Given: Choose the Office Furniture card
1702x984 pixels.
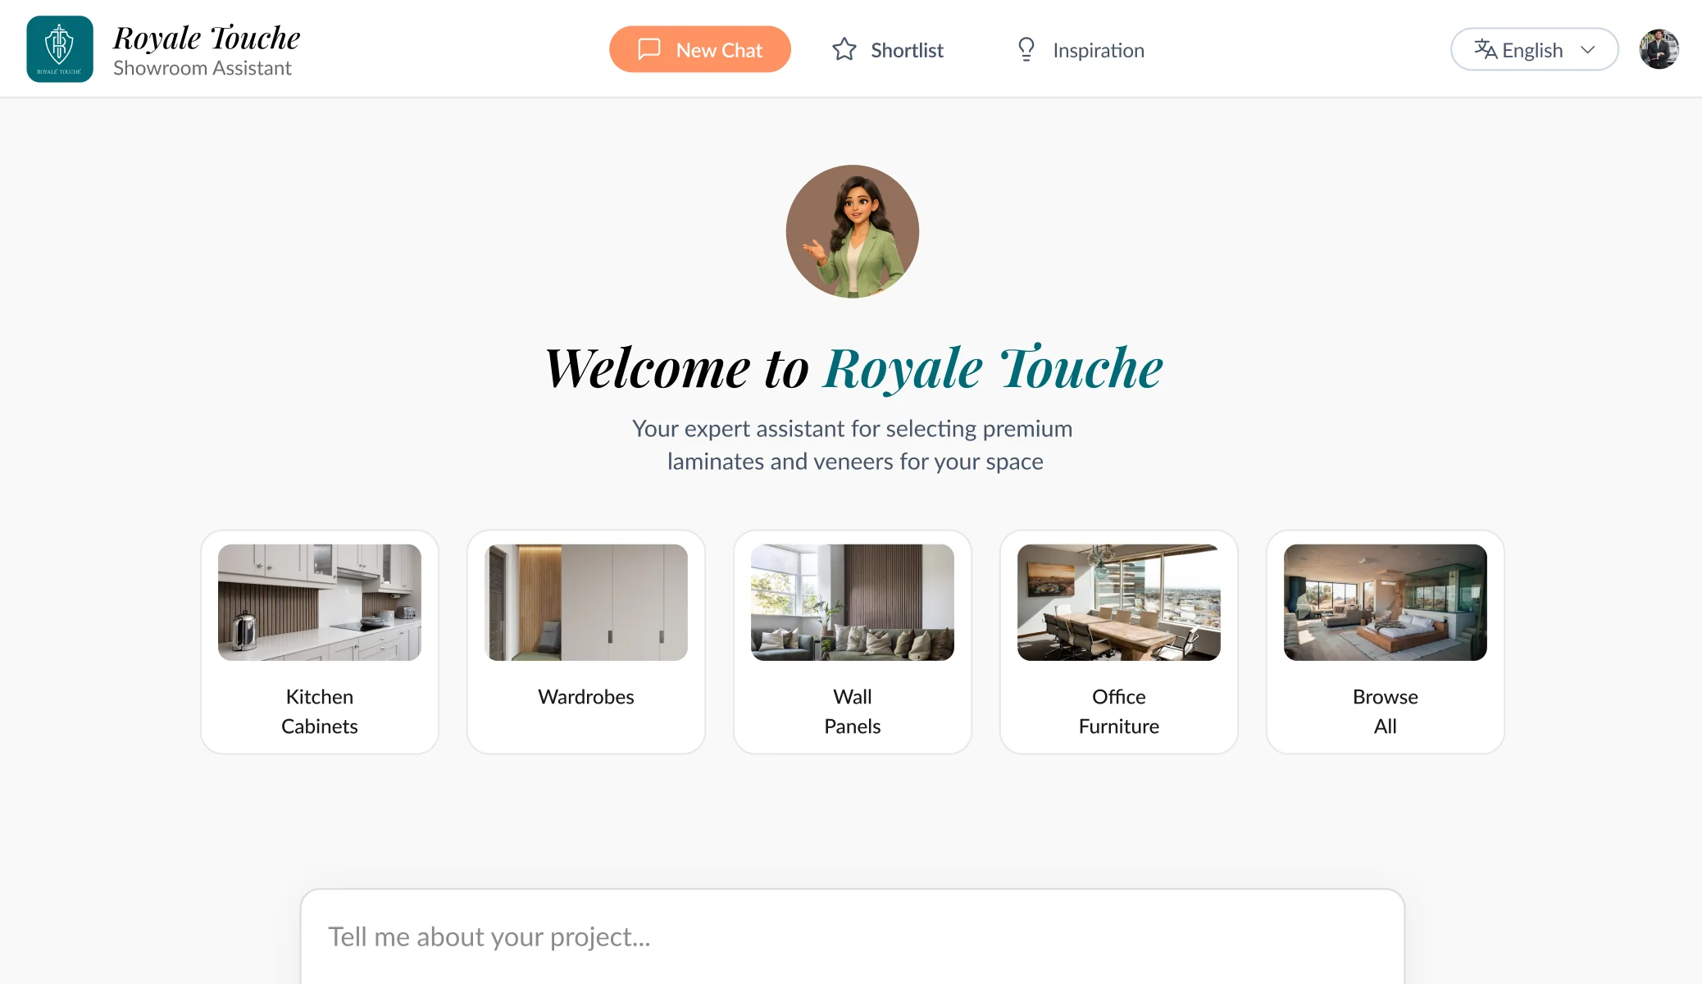Looking at the screenshot, I should pos(1119,641).
